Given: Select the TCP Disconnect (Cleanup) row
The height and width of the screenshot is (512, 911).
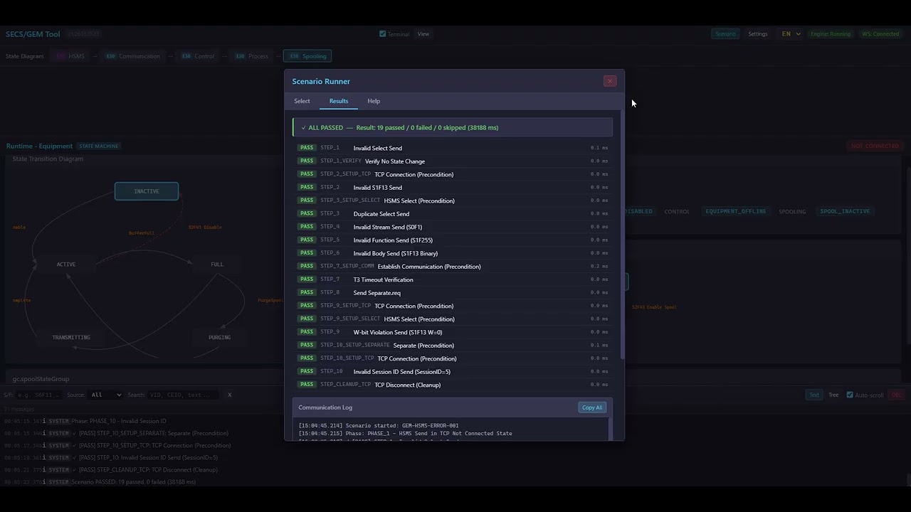Looking at the screenshot, I should [x=453, y=385].
